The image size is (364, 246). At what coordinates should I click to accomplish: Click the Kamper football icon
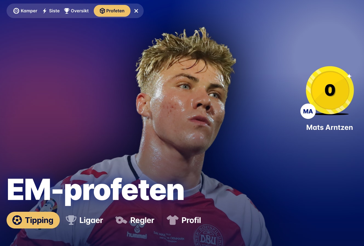tap(16, 11)
